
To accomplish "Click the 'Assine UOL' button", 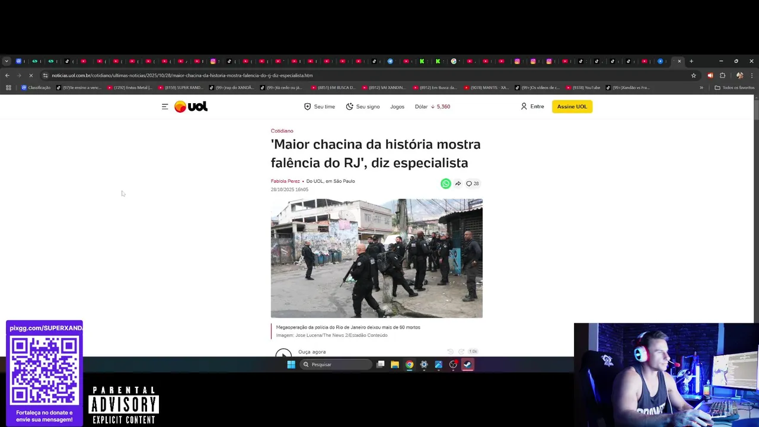I will 572,107.
